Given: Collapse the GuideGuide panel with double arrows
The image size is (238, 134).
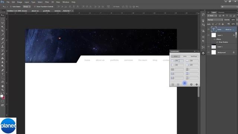Looking at the screenshot, I should pyautogui.click(x=195, y=51).
